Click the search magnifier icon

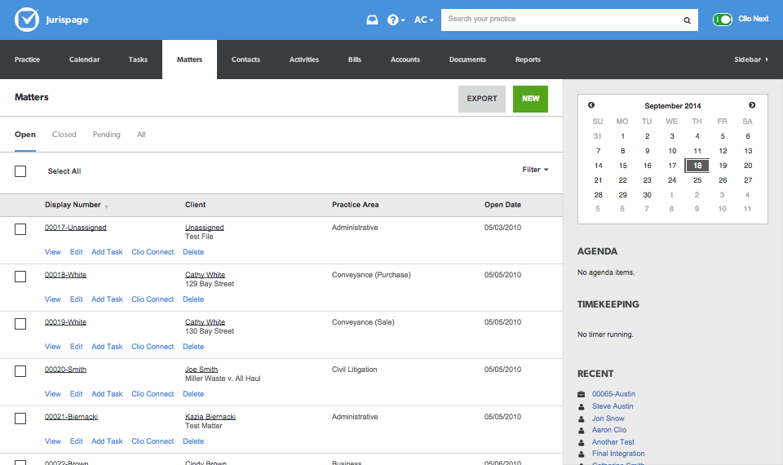[687, 20]
